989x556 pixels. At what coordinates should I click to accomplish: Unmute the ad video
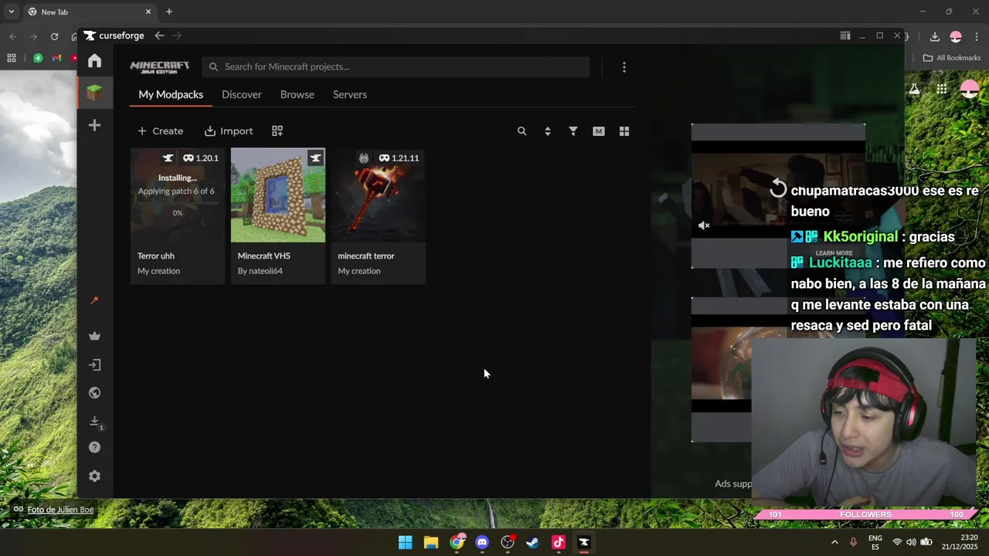[704, 225]
